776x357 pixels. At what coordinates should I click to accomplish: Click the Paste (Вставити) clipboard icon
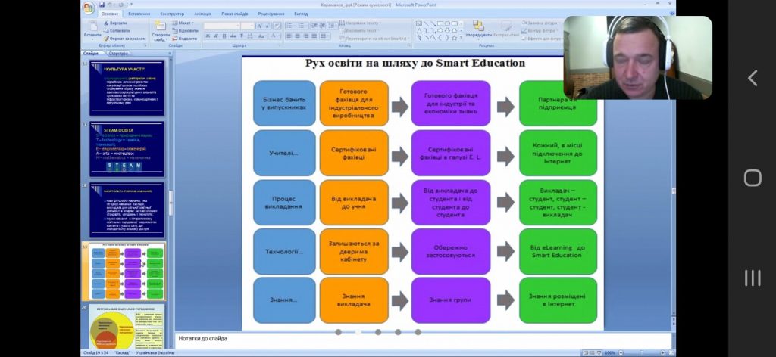tap(92, 29)
